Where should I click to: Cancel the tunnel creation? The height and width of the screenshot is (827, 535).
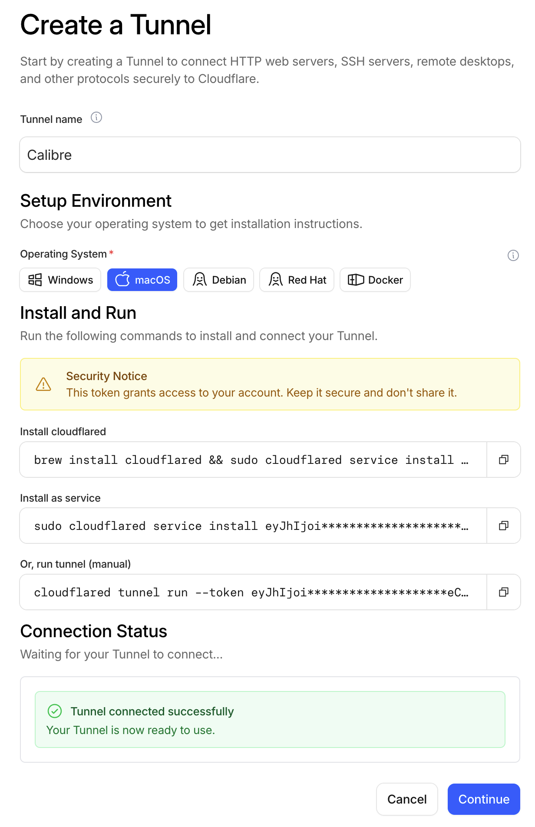407,799
